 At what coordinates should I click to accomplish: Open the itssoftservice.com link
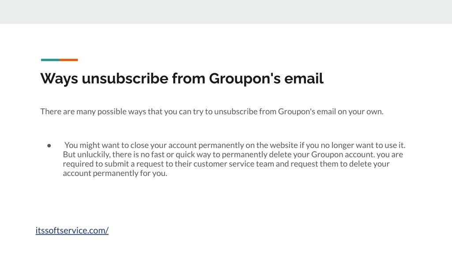tap(72, 230)
